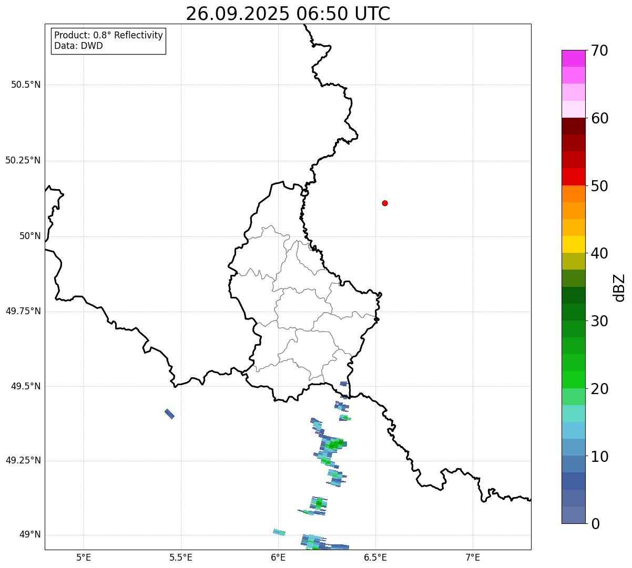Click the '49.75°N' latitude label
The image size is (632, 568).
tap(23, 311)
